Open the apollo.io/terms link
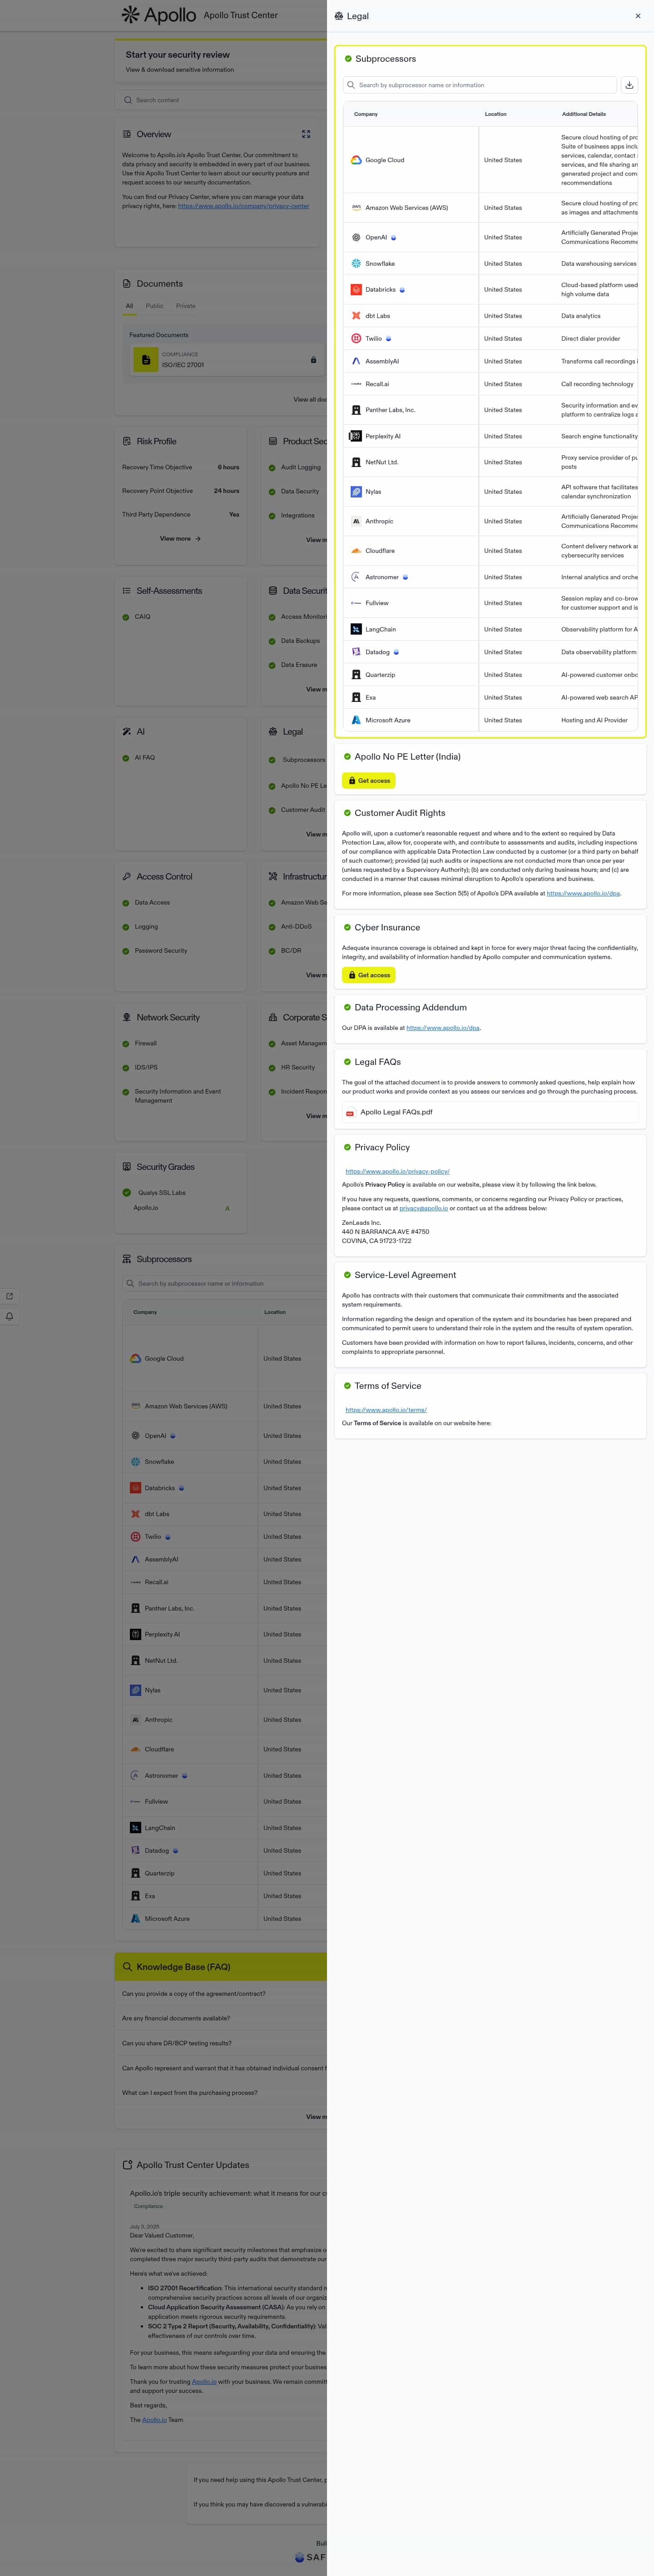This screenshot has height=2576, width=654. pyautogui.click(x=386, y=1410)
